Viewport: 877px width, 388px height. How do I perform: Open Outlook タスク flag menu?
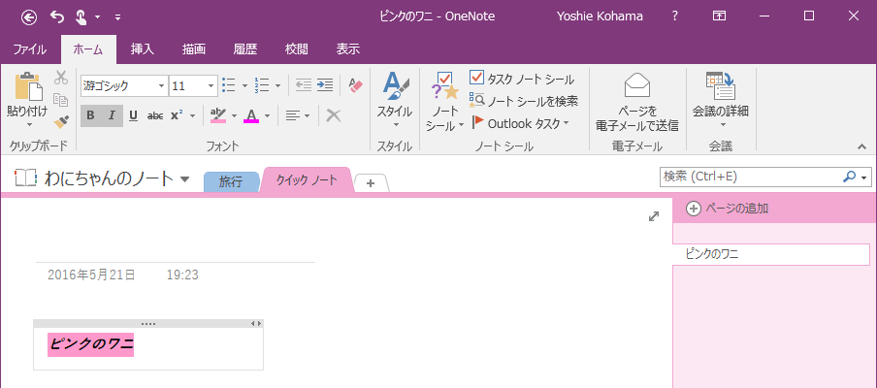coord(520,123)
